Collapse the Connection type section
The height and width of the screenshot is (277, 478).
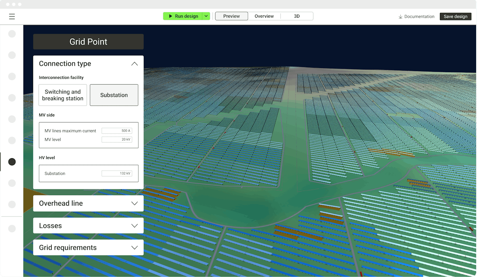134,64
